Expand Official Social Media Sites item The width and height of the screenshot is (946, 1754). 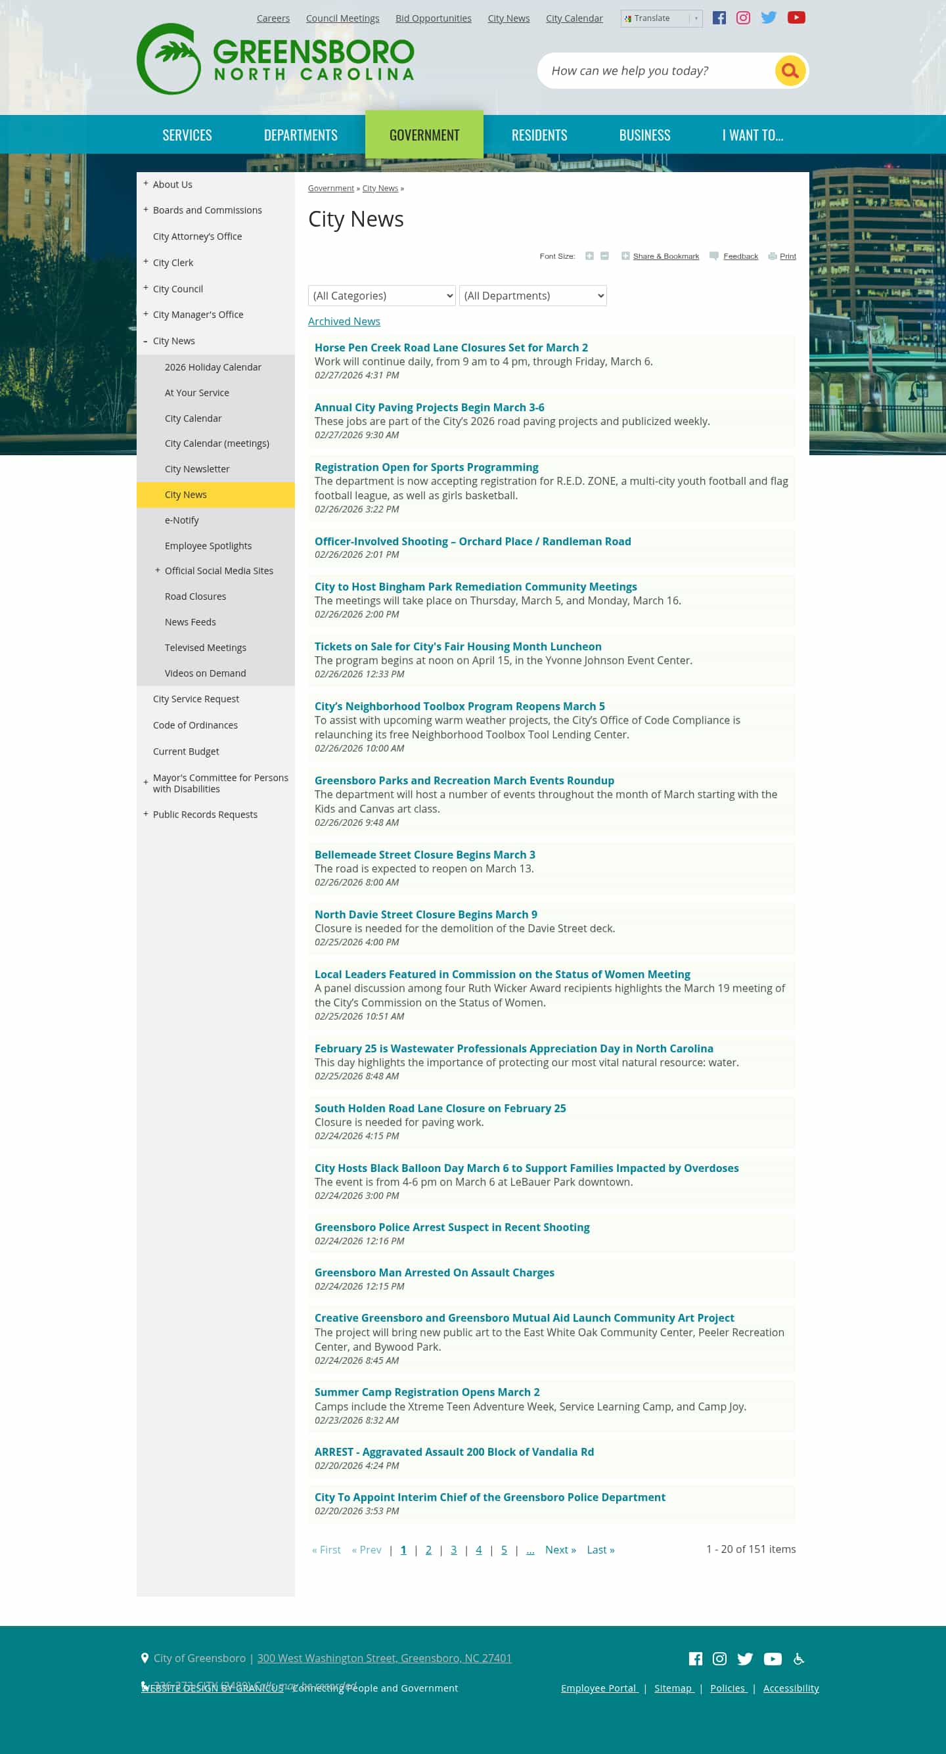tap(157, 571)
